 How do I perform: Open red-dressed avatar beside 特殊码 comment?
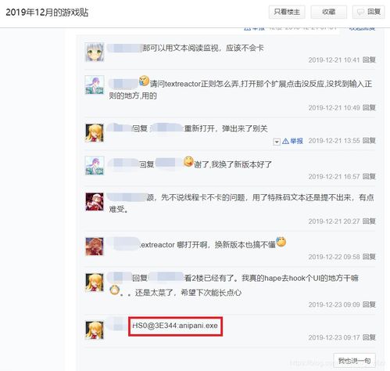point(95,201)
